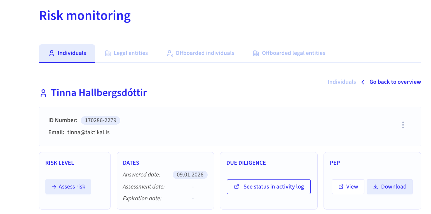Select the email tinna@taktikal.is
The width and height of the screenshot is (431, 214).
[x=88, y=132]
